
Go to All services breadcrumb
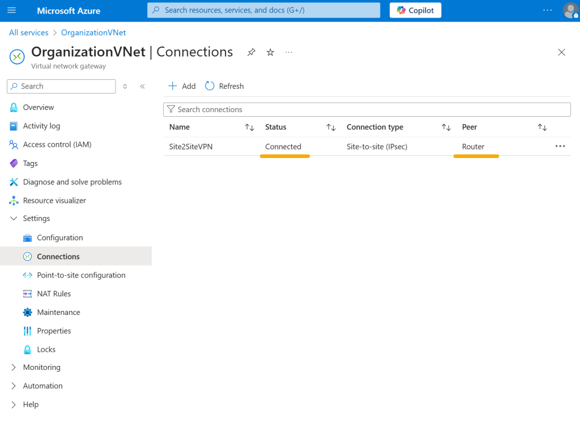click(29, 32)
